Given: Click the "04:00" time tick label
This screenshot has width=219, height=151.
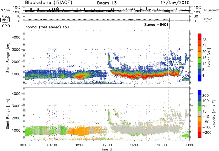Looking at the screenshot, I should 52,145.
